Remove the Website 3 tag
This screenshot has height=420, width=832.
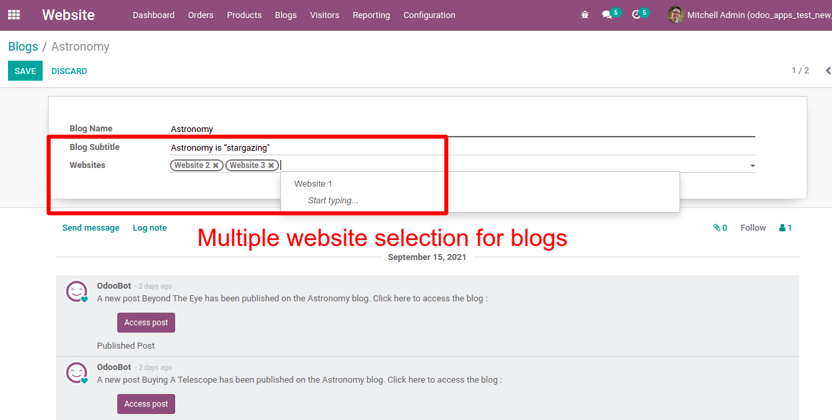[x=271, y=165]
